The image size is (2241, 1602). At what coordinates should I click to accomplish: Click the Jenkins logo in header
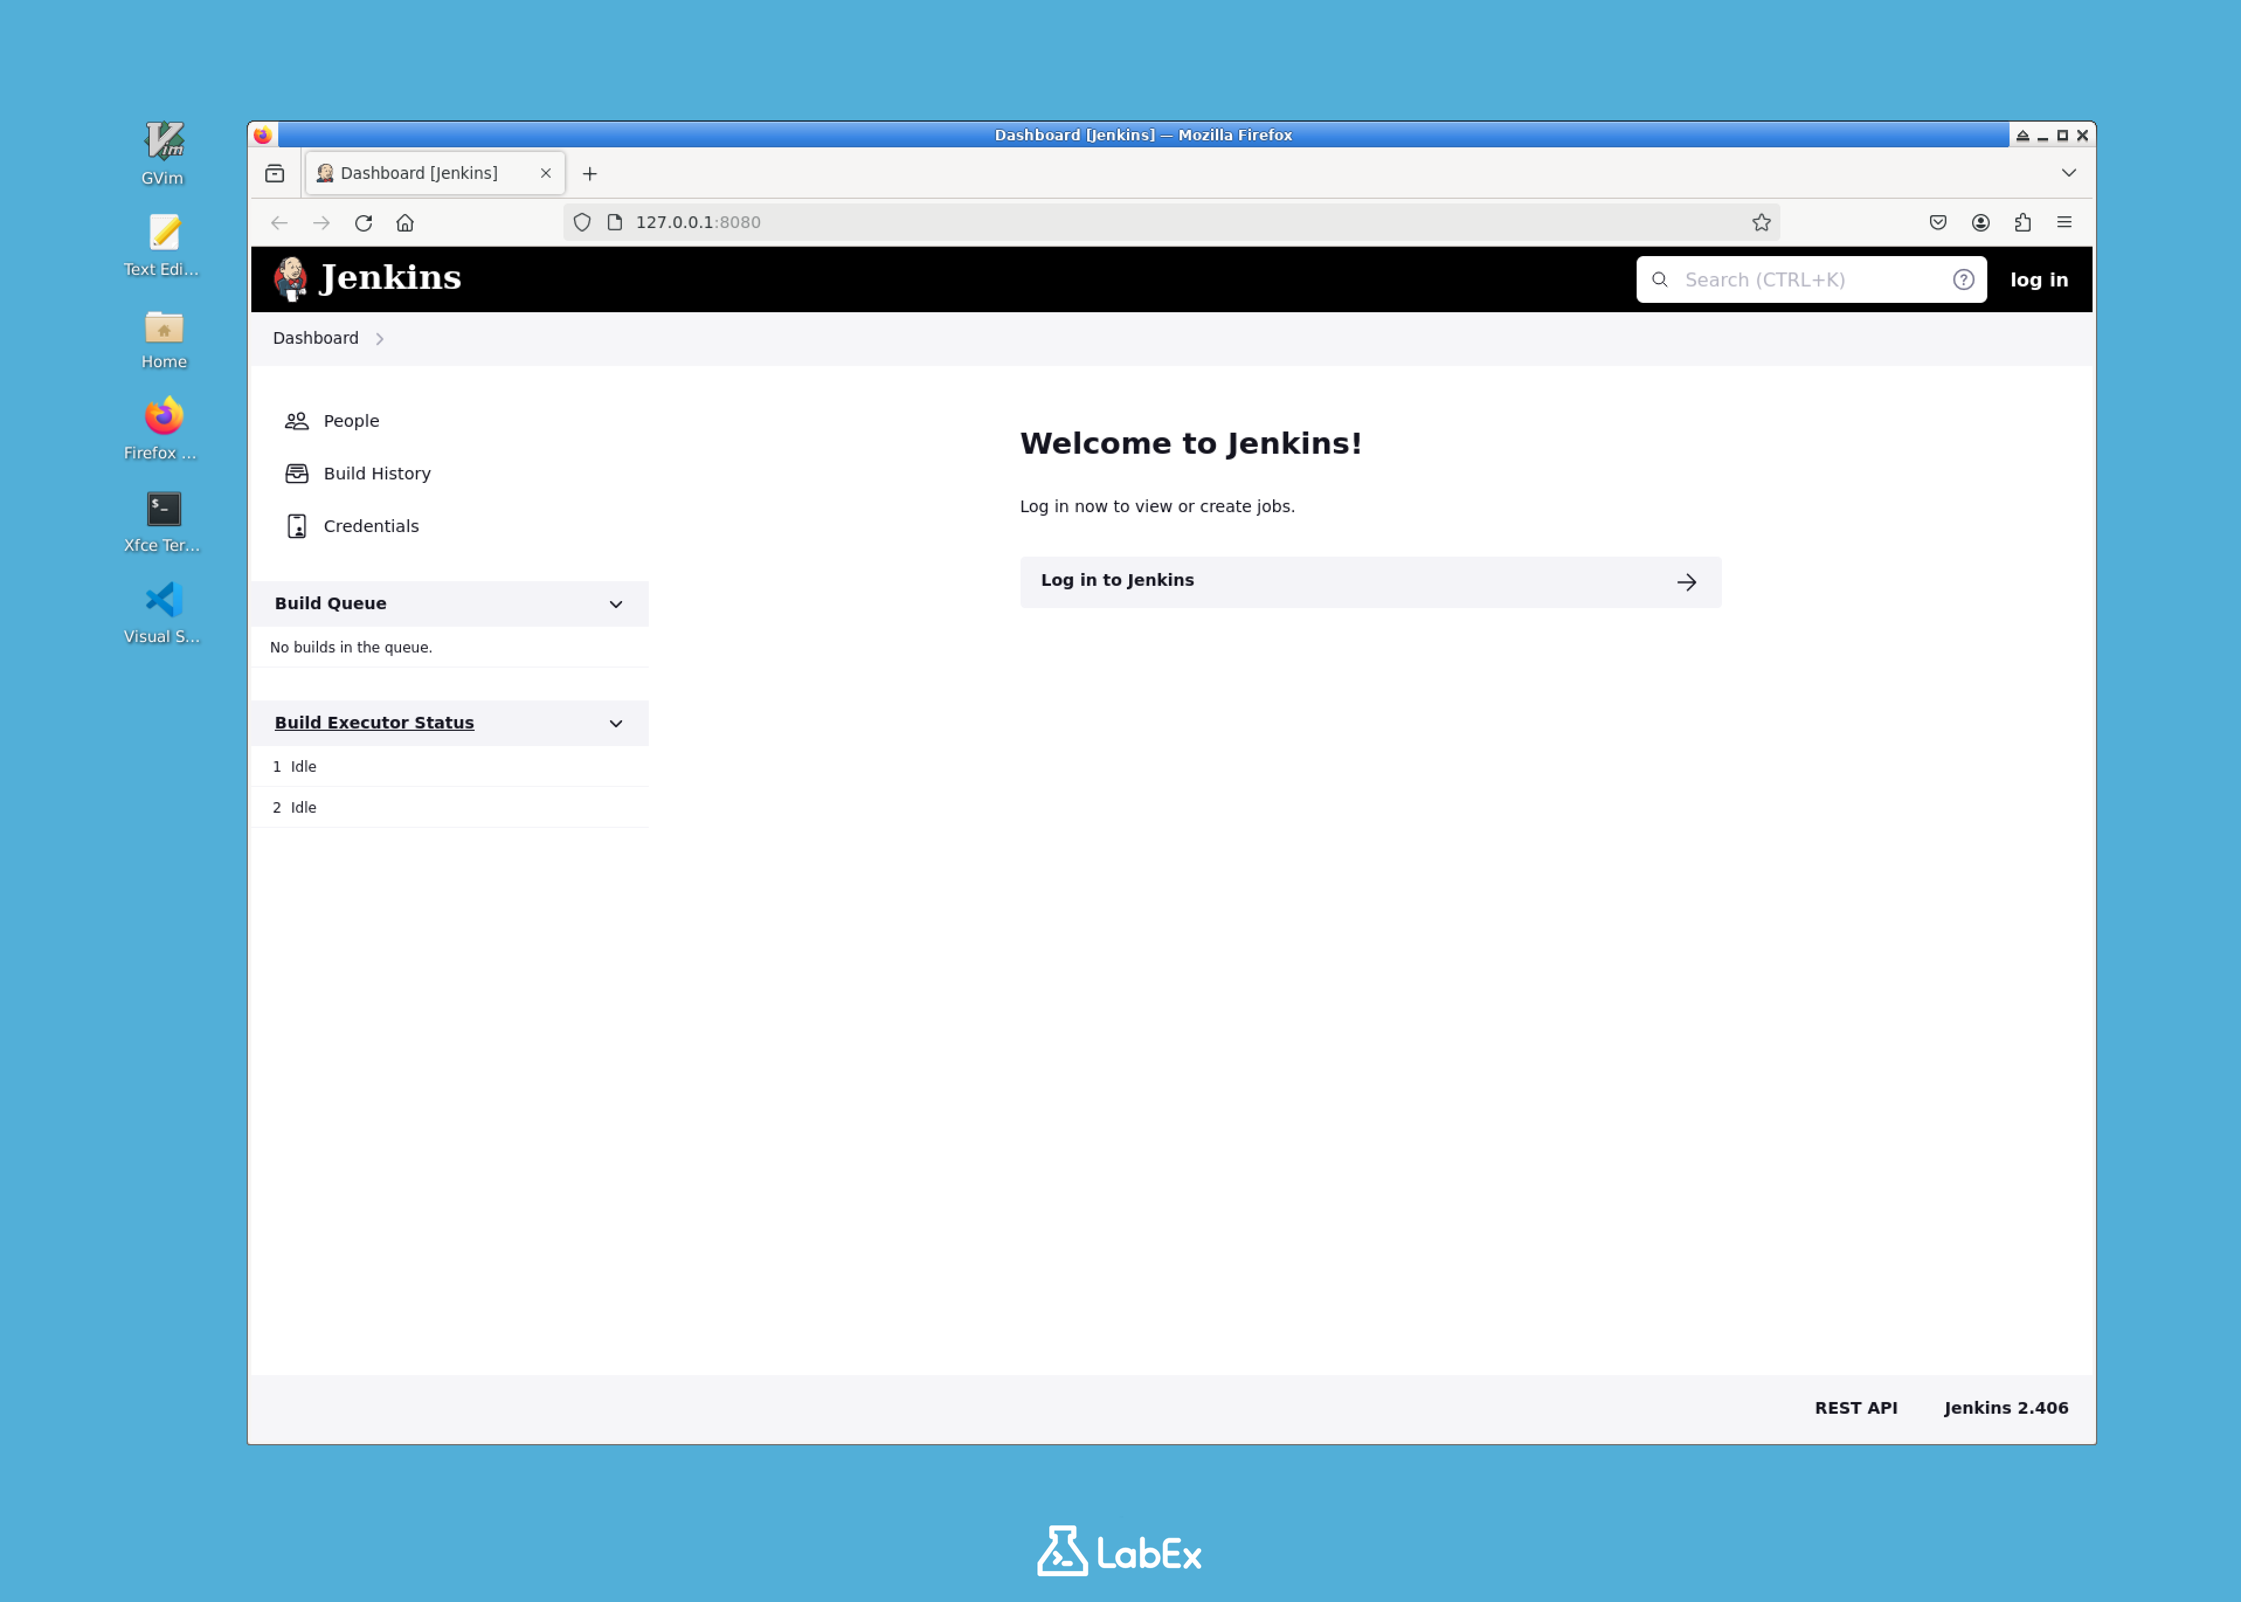click(366, 278)
